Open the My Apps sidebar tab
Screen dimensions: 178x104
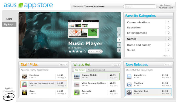tap(9, 24)
